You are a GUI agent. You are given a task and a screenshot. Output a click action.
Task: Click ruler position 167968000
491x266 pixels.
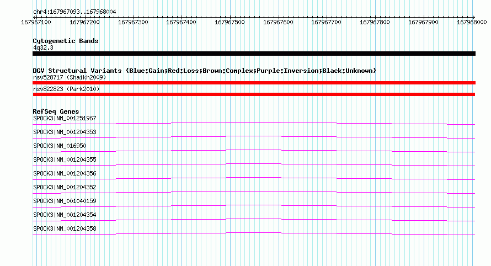472,22
